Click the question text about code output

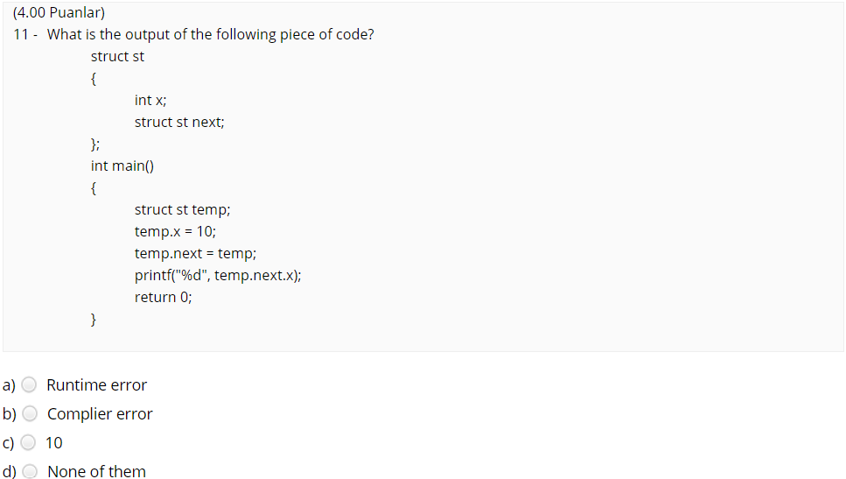(211, 34)
